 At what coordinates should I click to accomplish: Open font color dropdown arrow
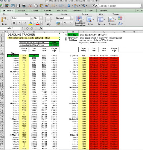[x=41, y=23]
